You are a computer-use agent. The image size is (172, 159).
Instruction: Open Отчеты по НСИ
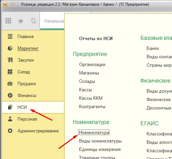pos(96,38)
